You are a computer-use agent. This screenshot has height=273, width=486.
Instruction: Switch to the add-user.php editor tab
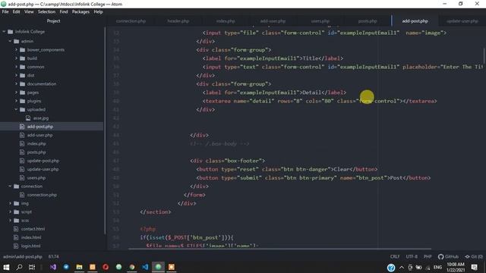[273, 21]
